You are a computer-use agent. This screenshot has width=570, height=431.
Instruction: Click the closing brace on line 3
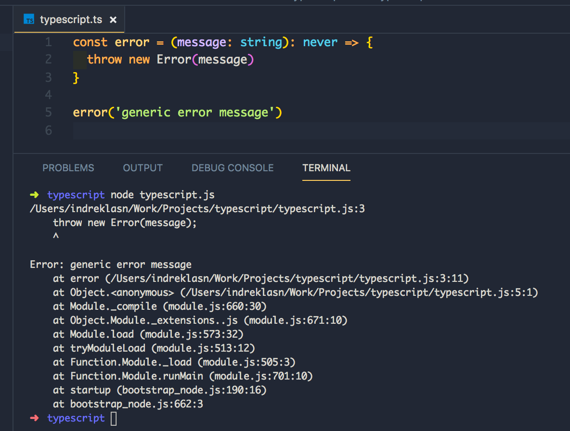(76, 77)
